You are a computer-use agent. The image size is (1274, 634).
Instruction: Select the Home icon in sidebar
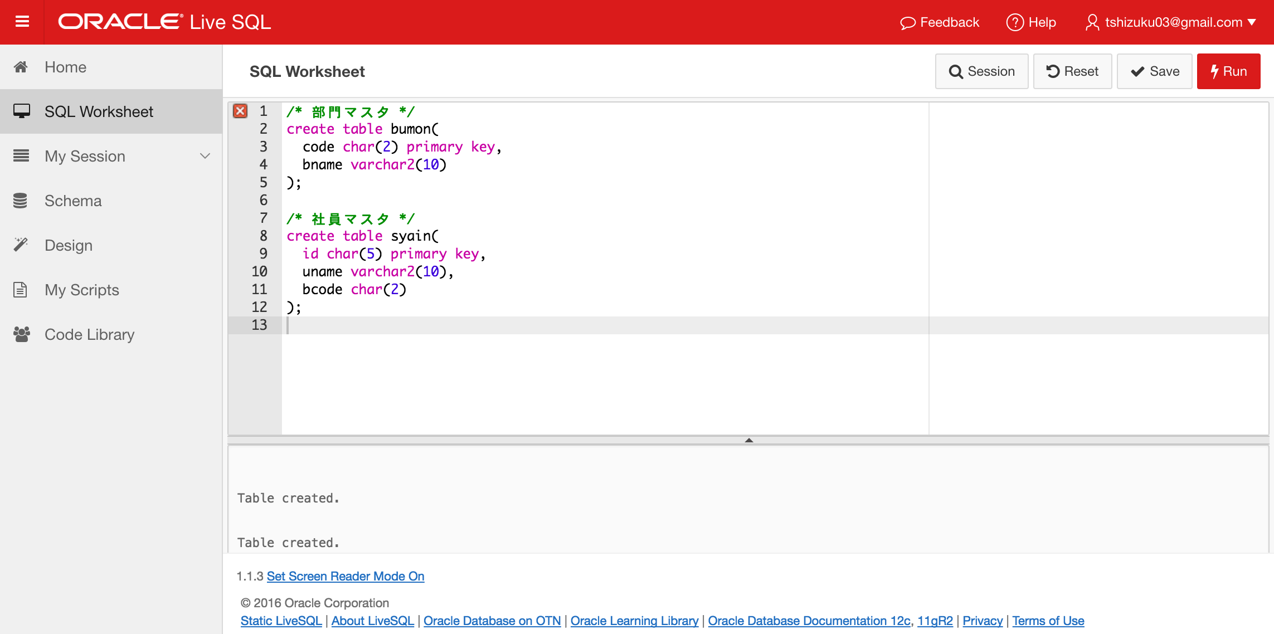[21, 66]
